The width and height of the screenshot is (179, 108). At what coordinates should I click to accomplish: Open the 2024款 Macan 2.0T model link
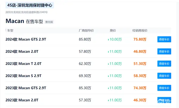(22, 52)
